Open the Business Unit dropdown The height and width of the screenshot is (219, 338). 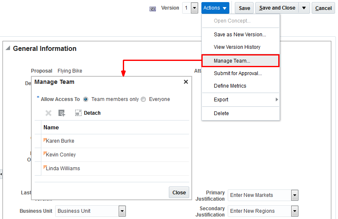tap(122, 211)
